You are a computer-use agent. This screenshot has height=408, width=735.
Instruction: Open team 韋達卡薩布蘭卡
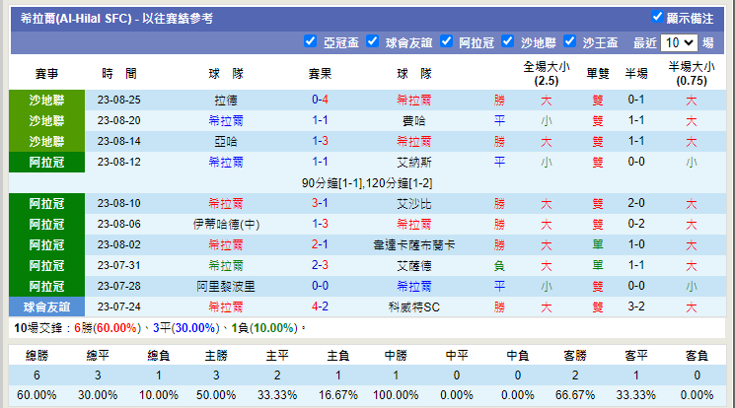[x=414, y=245]
